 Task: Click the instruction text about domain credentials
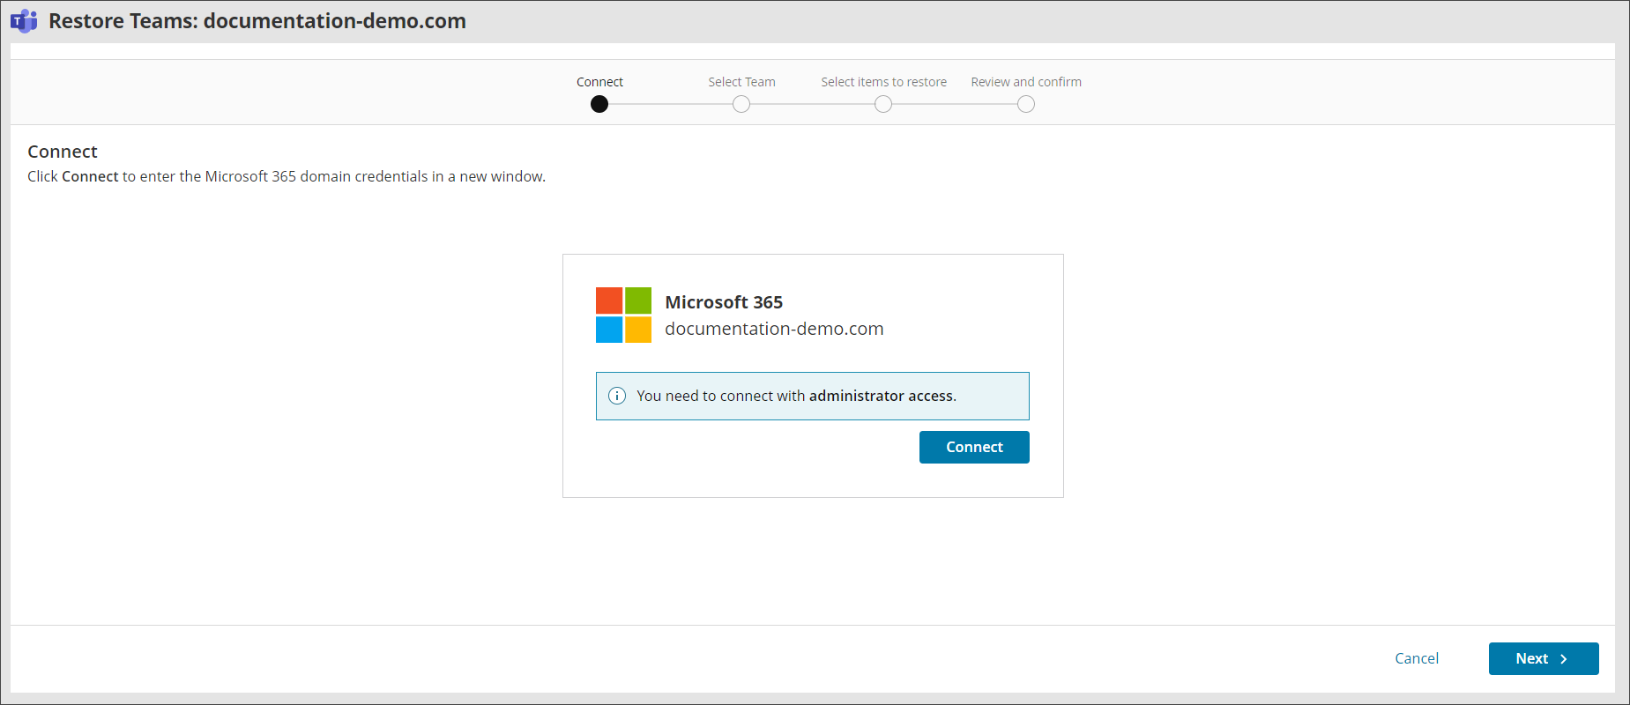click(287, 176)
